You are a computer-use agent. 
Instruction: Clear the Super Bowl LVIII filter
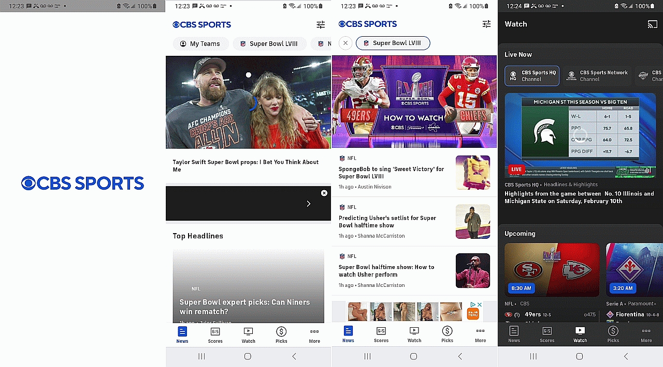pos(345,43)
